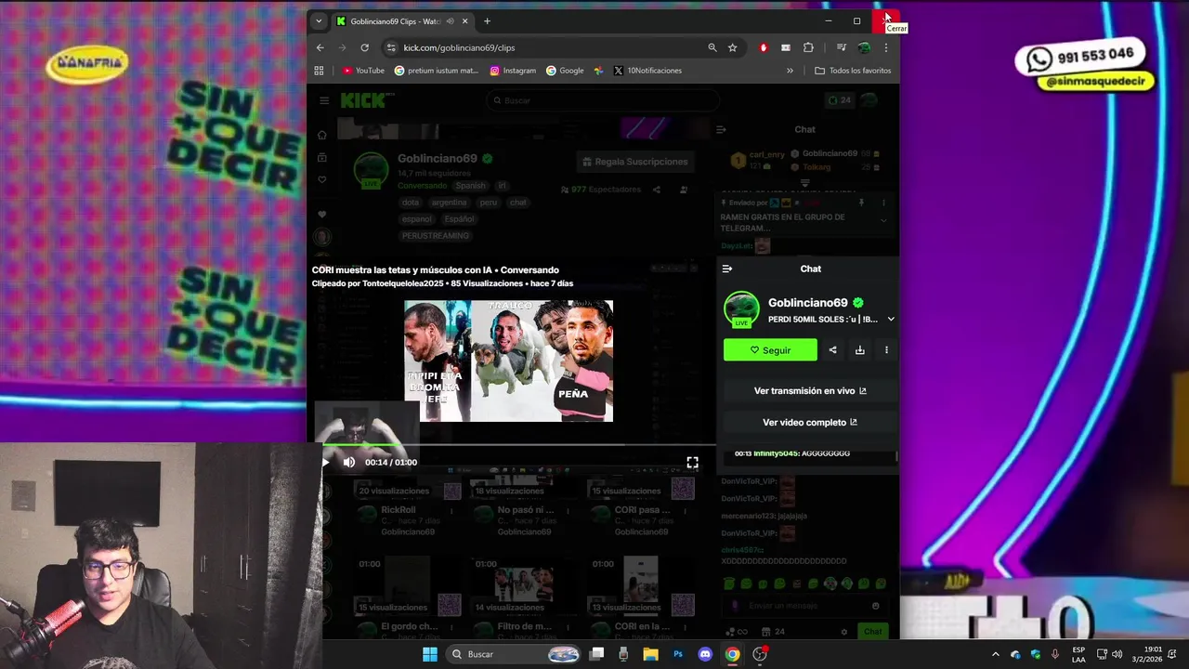This screenshot has width=1189, height=669.
Task: Open zoom magnifier in address bar
Action: (x=712, y=47)
